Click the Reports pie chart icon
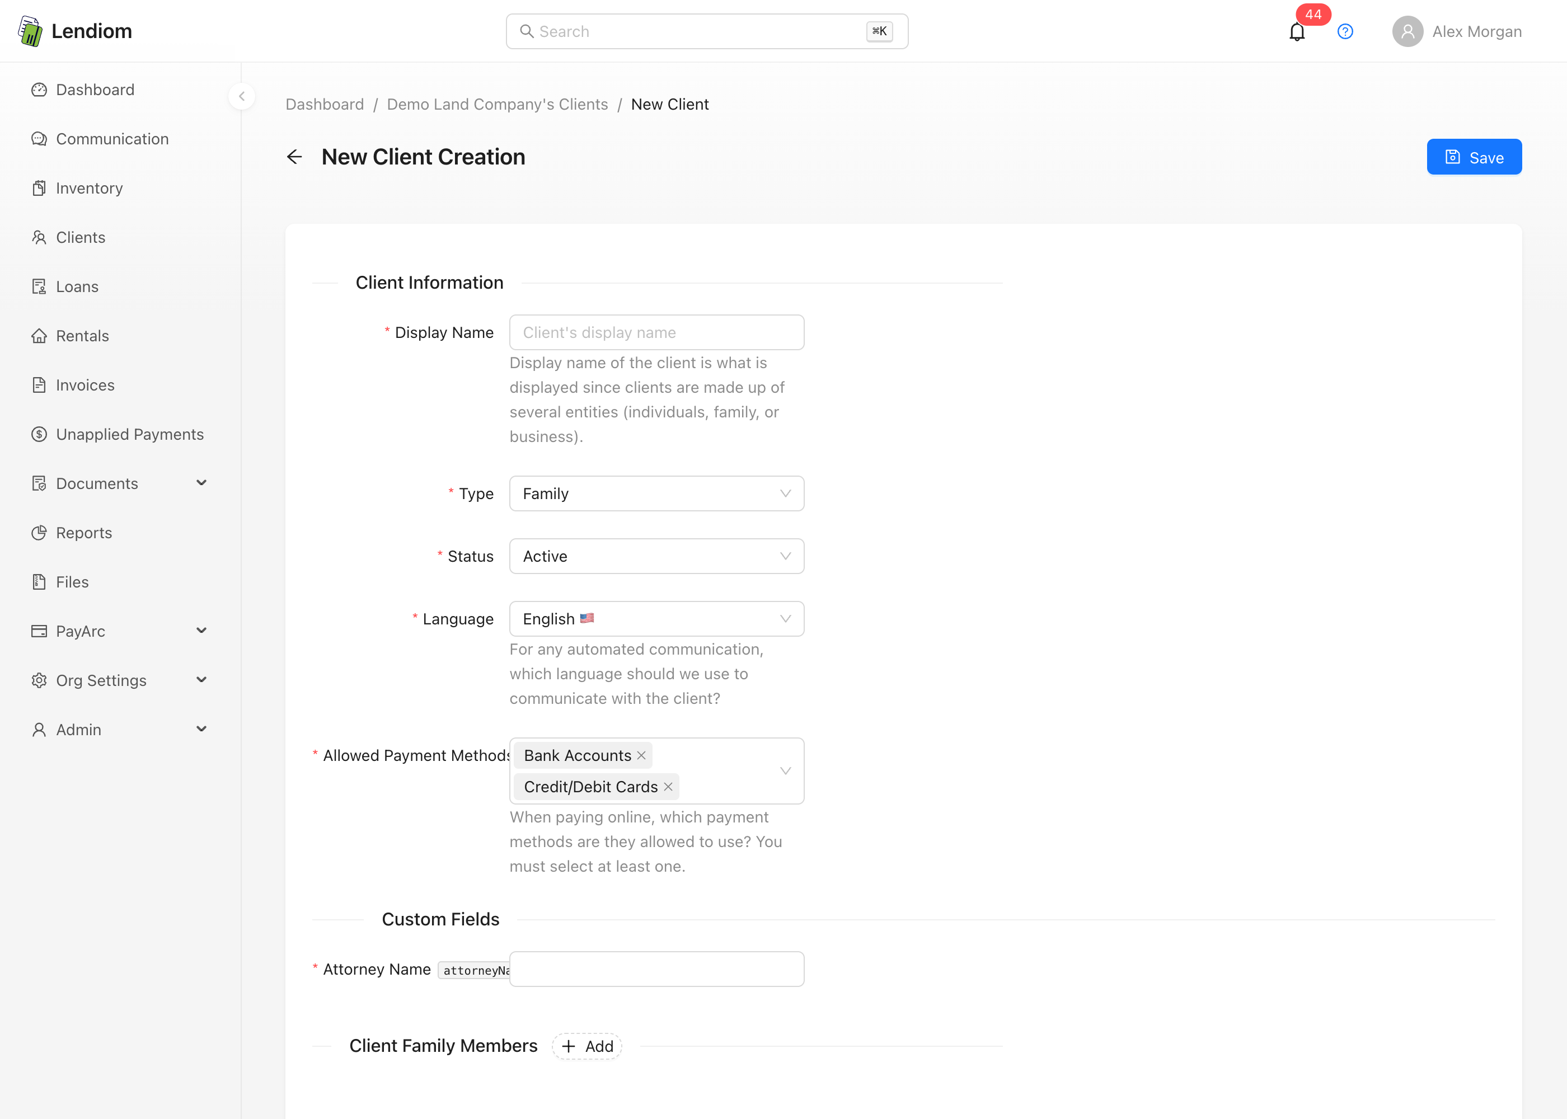Viewport: 1567px width, 1119px height. pos(39,533)
